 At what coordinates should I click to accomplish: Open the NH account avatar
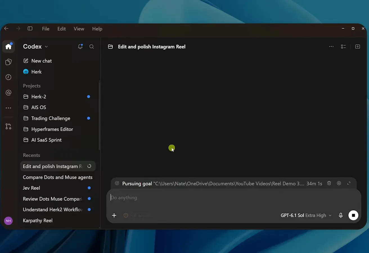tap(8, 221)
